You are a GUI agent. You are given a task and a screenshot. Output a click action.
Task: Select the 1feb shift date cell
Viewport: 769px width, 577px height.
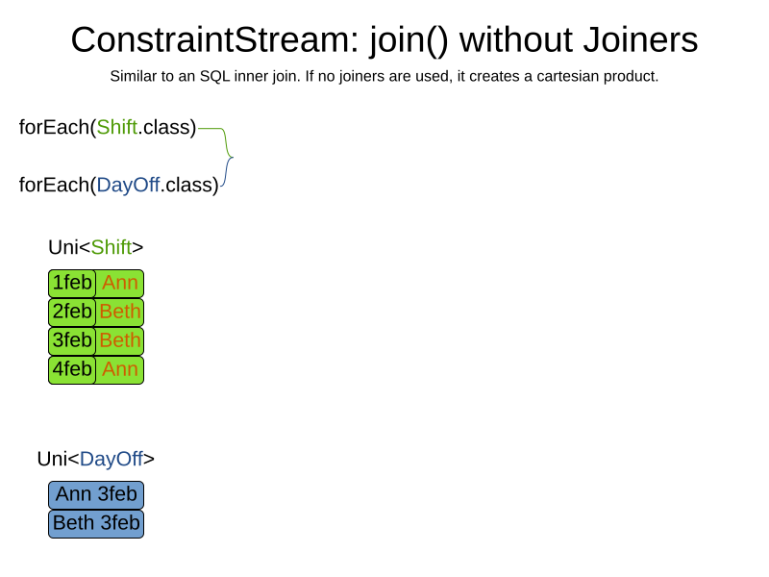pos(72,283)
